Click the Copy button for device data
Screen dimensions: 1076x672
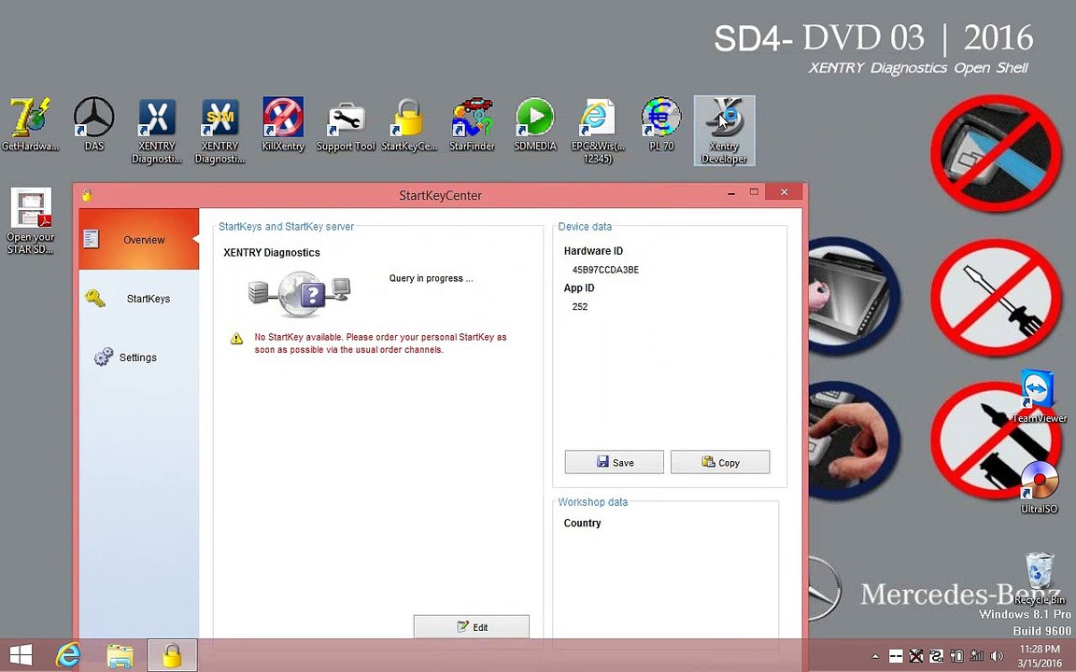(x=720, y=462)
